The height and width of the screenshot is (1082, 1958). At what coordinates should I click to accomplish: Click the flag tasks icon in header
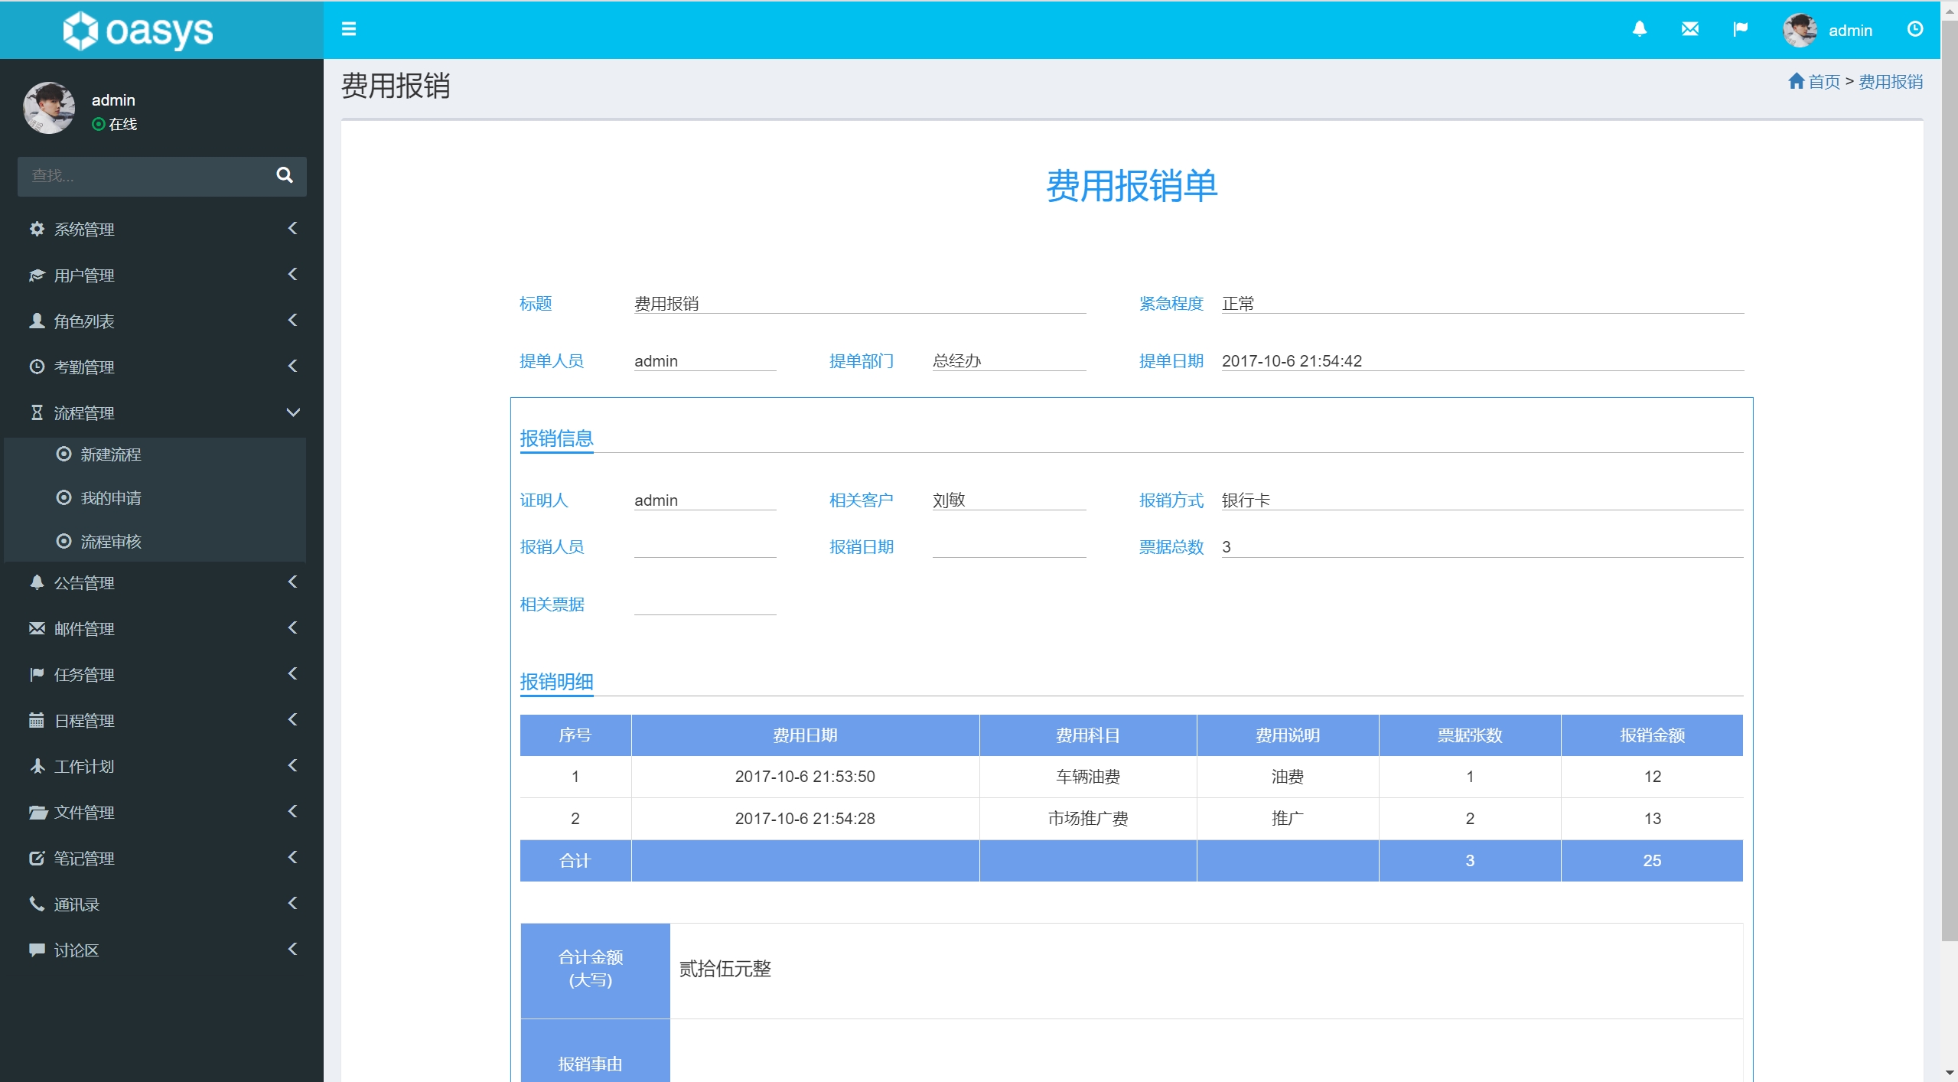(x=1740, y=29)
